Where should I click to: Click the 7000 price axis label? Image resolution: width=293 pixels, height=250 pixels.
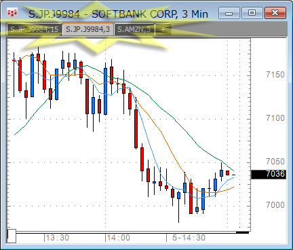tap(275, 205)
